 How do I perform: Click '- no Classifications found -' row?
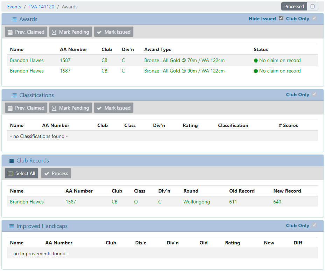(162, 136)
